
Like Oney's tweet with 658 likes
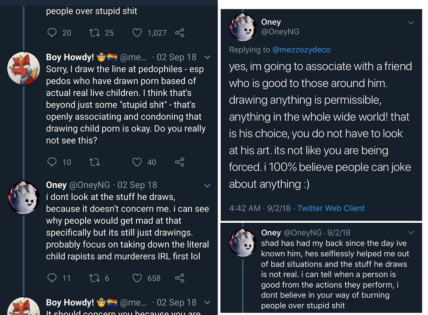[x=137, y=278]
